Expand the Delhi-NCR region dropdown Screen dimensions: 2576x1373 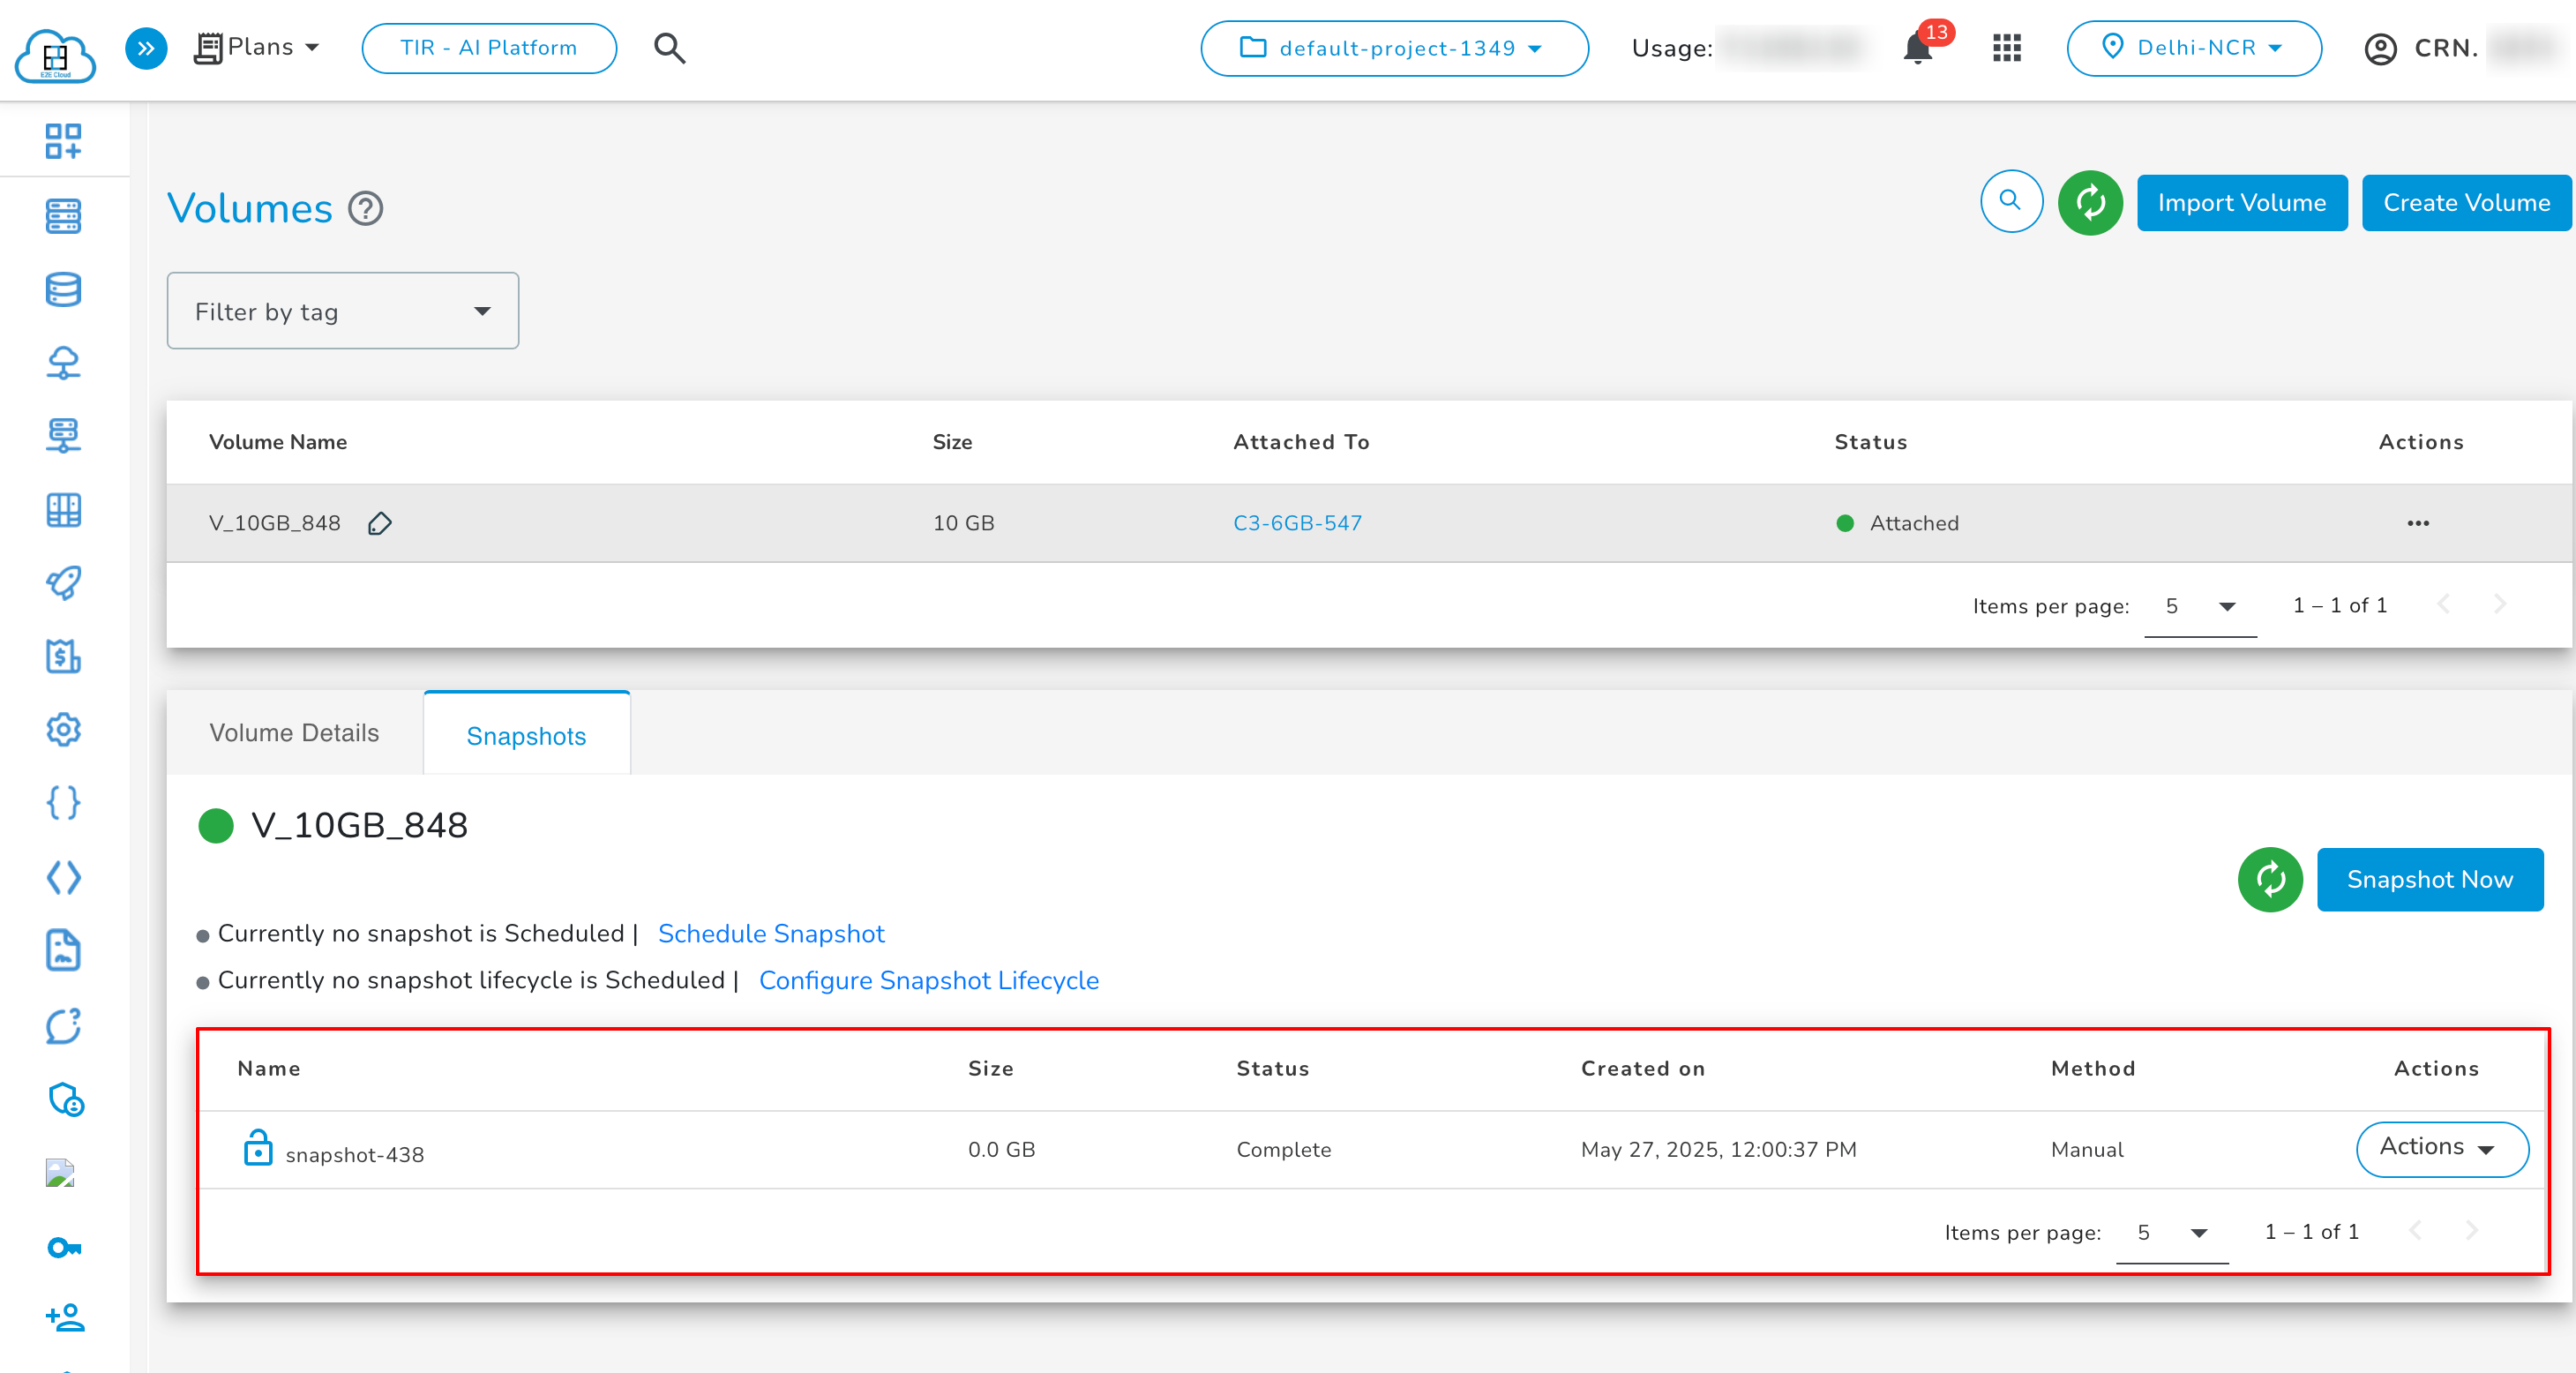(2193, 48)
